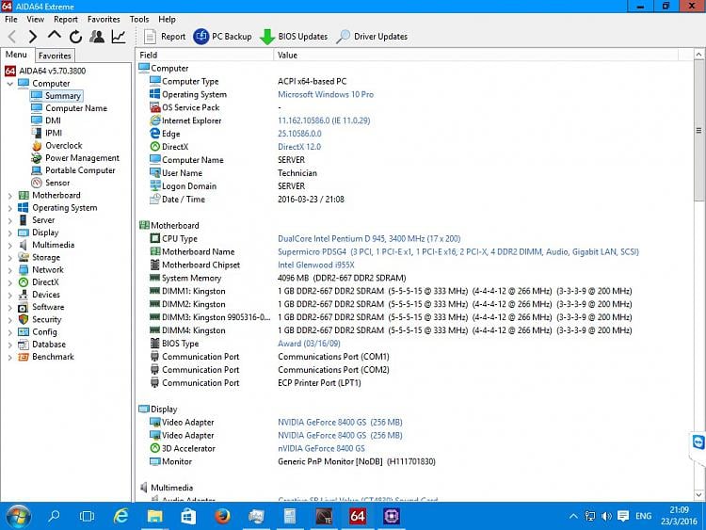Open the Favorites menu in the menu bar

104,20
